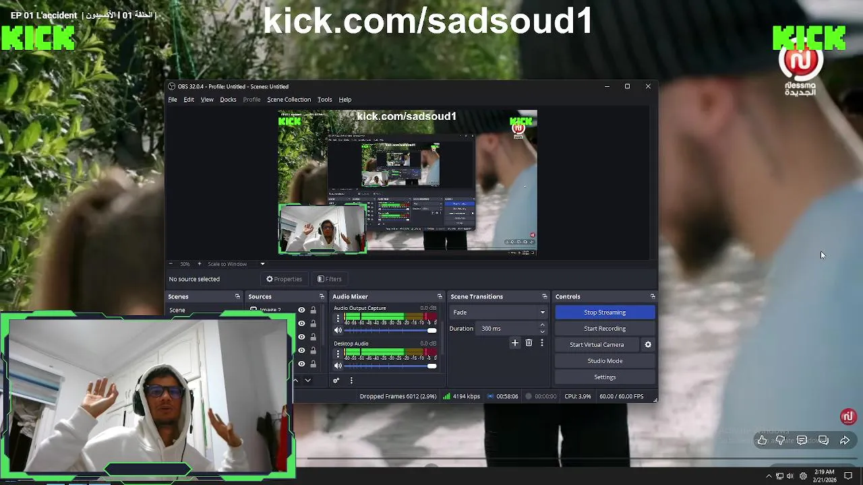
Task: Open transition properties kebab menu
Action: 541,343
